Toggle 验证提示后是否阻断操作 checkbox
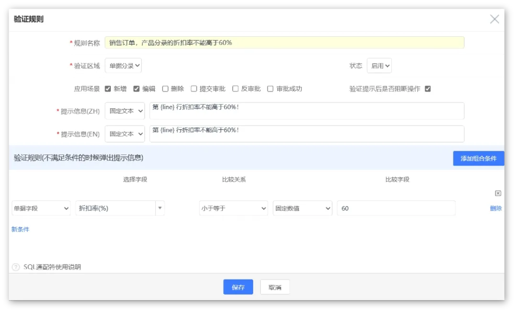Image resolution: width=516 pixels, height=312 pixels. [x=428, y=89]
